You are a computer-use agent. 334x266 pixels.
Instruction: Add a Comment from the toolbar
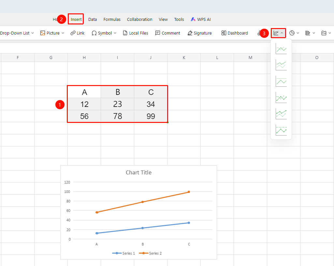167,33
